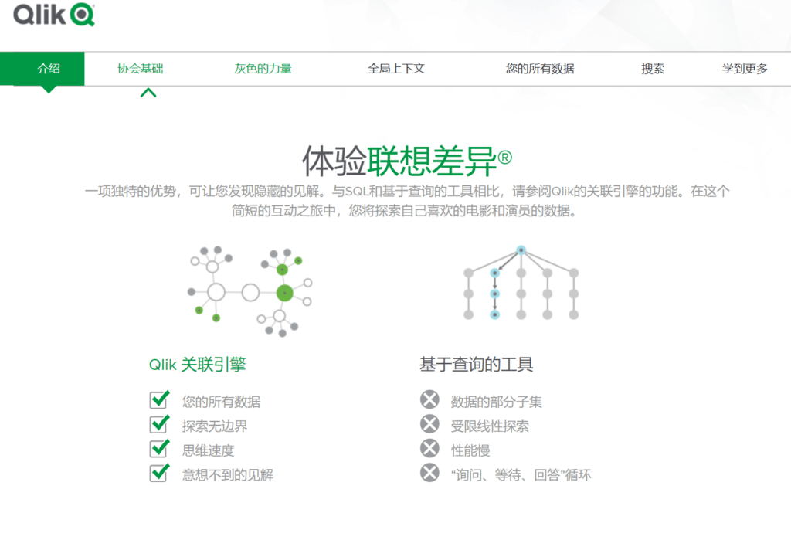Select the 学到更多 tab
This screenshot has height=540, width=791.
tap(745, 69)
